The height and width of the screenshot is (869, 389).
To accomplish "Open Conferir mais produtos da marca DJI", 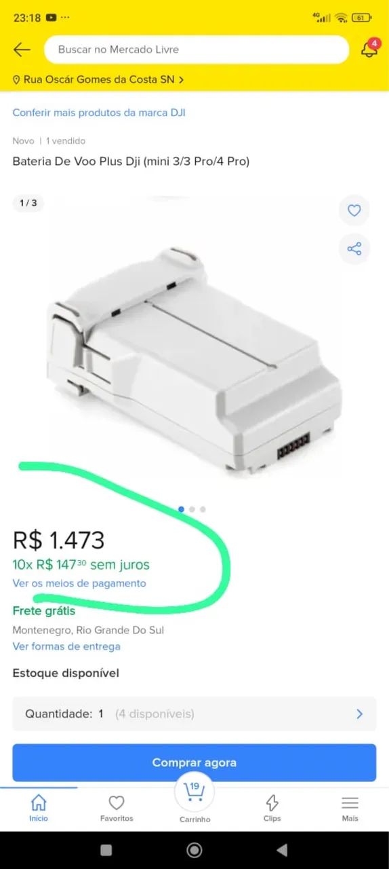I will [x=99, y=113].
